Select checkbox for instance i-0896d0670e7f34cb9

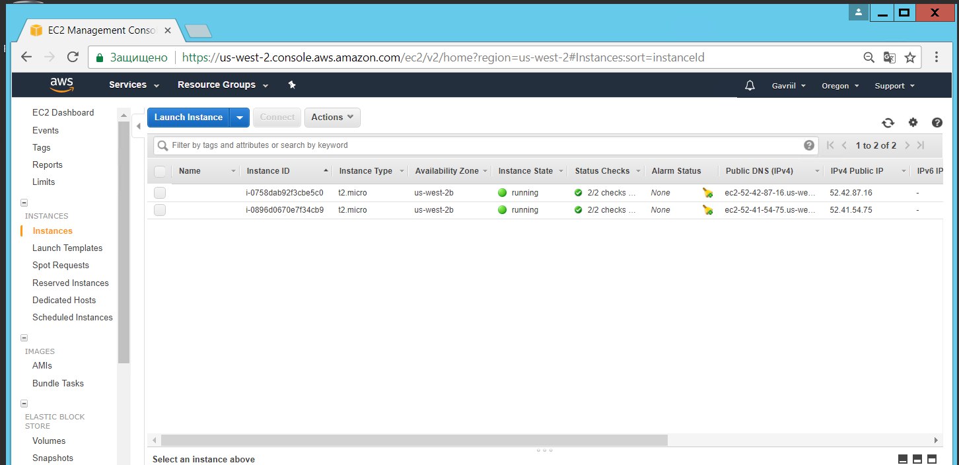point(160,210)
